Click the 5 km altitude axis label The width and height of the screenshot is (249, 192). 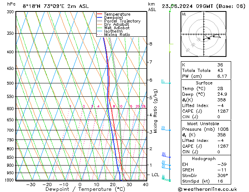pyautogui.click(x=151, y=98)
